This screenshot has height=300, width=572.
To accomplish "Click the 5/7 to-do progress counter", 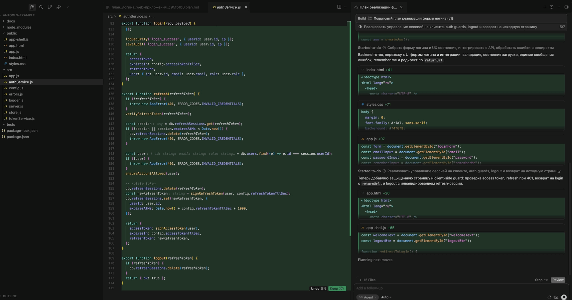I will coord(562,27).
